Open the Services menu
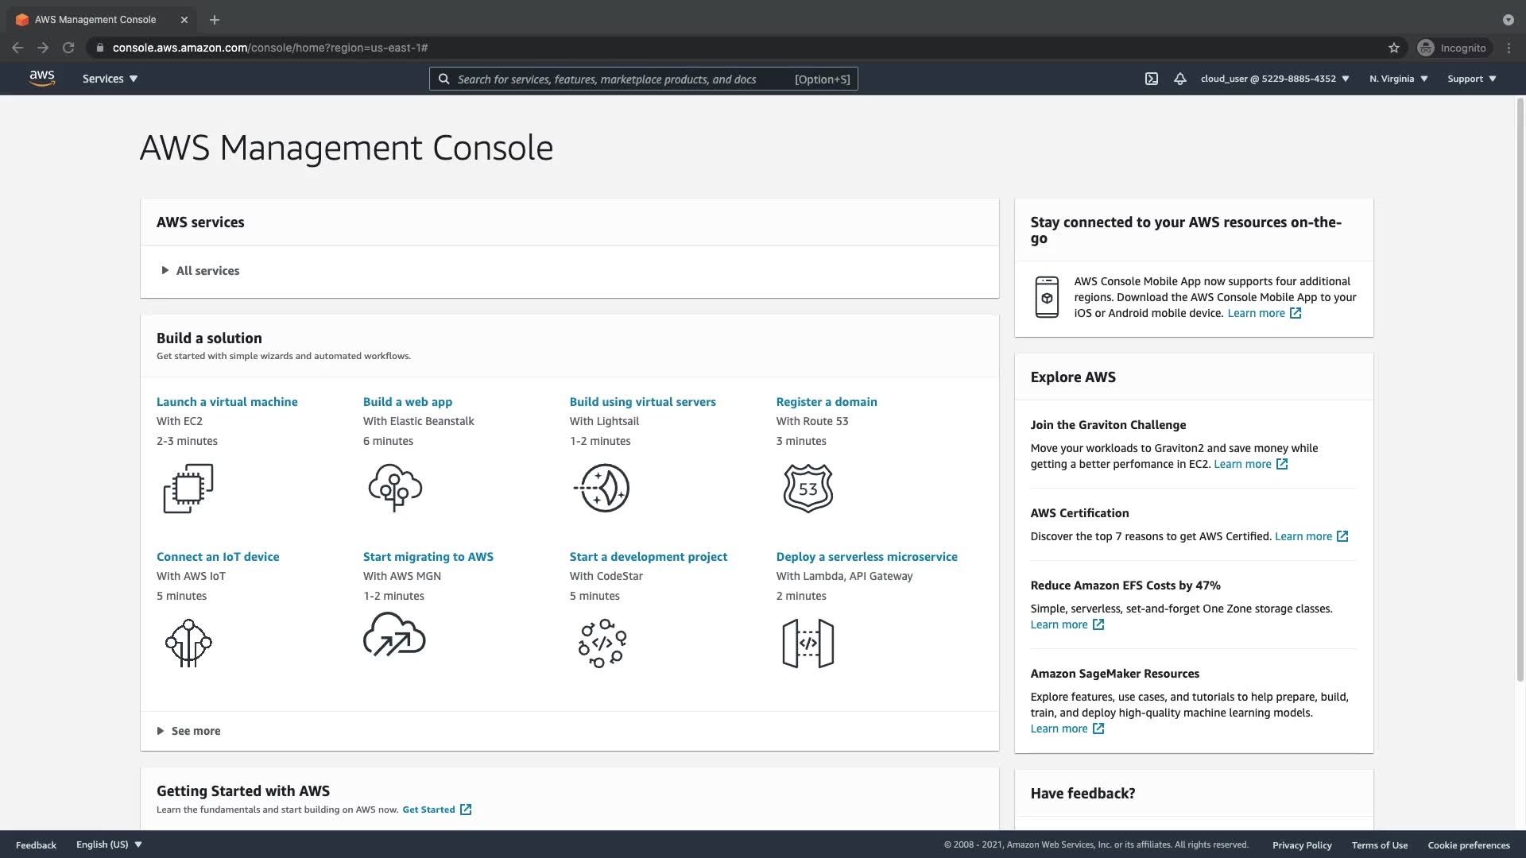 click(110, 79)
